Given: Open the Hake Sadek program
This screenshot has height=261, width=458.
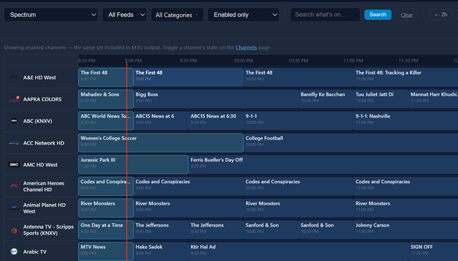Looking at the screenshot, I should (161, 251).
